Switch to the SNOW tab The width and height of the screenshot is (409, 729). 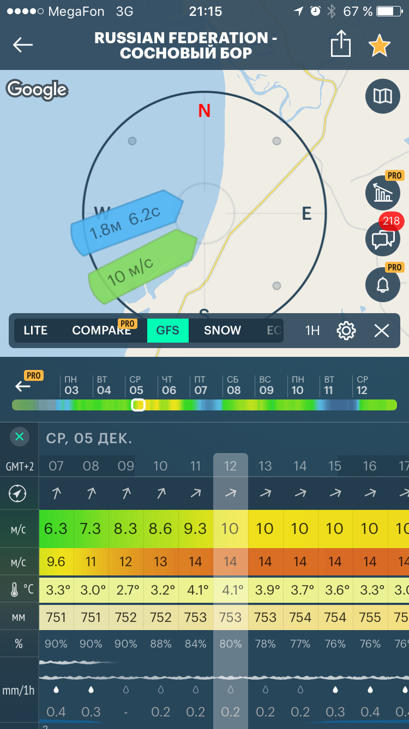222,331
